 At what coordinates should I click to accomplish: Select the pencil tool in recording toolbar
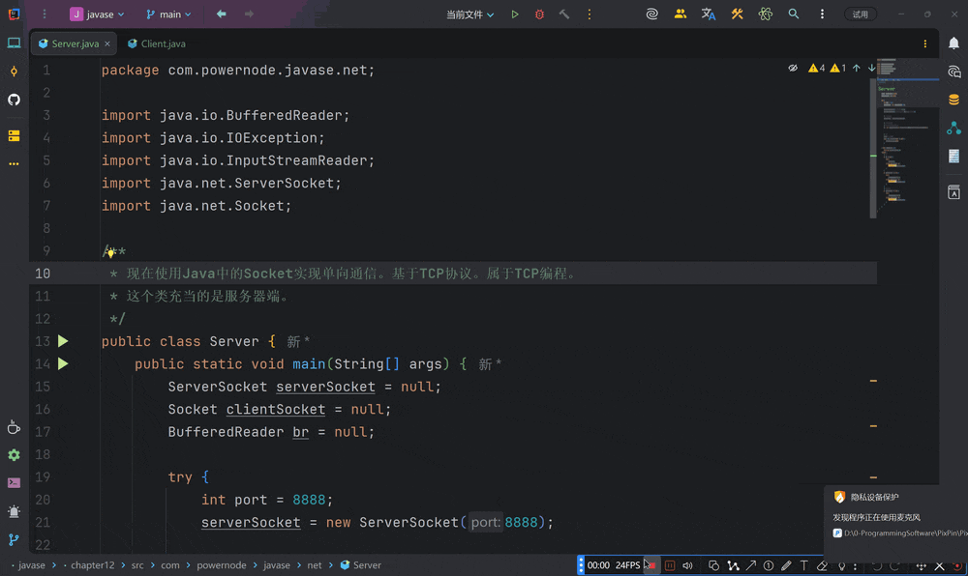pos(786,565)
